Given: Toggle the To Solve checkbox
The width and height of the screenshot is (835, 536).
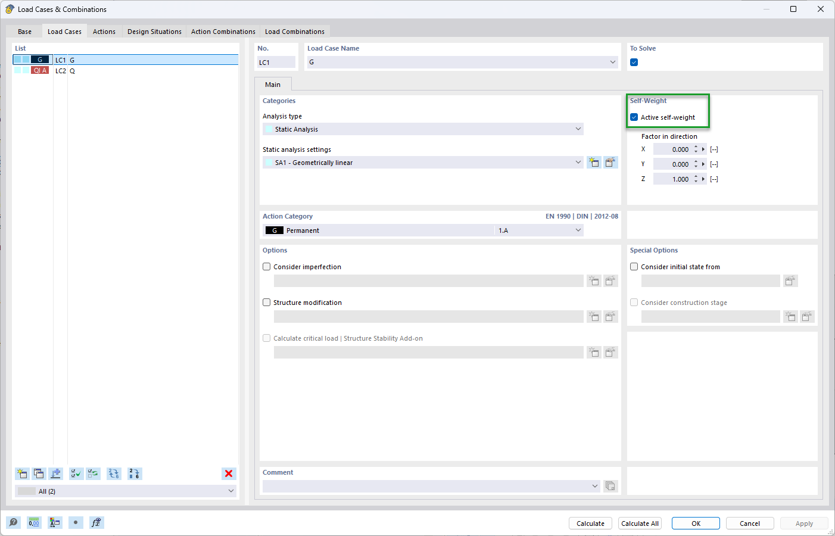Looking at the screenshot, I should pos(634,63).
